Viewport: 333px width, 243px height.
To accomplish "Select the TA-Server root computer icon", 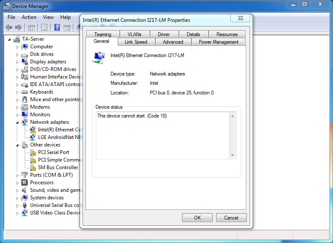I will [x=17, y=39].
